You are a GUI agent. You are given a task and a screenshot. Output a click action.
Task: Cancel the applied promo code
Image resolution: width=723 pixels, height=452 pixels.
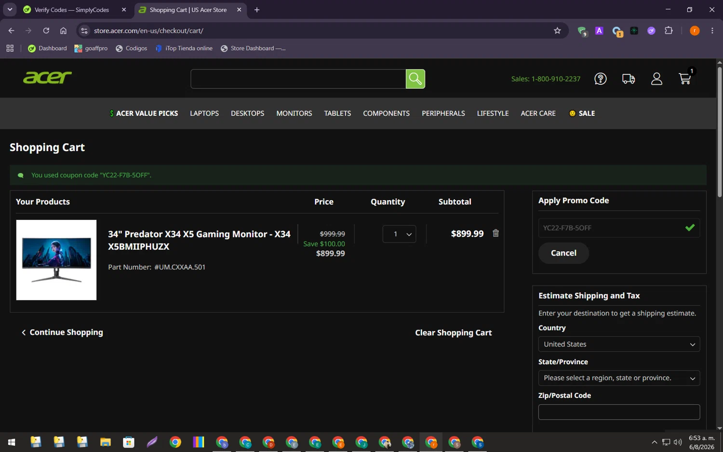coord(563,253)
